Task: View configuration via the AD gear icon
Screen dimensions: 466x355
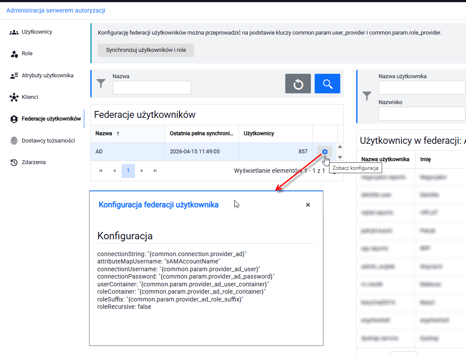Action: [x=325, y=152]
